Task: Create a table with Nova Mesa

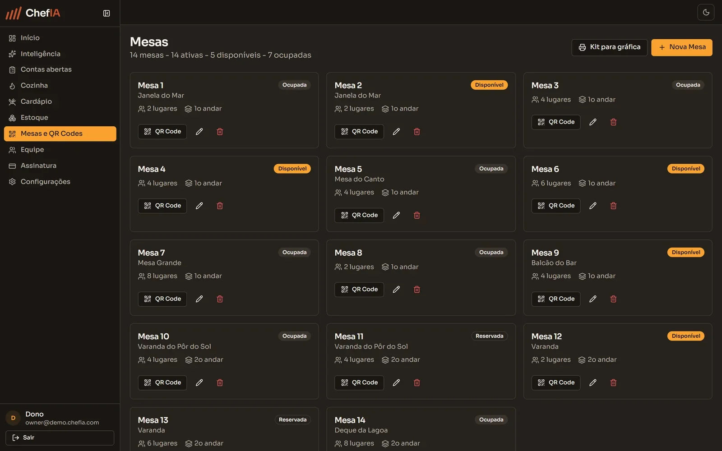Action: 682,47
